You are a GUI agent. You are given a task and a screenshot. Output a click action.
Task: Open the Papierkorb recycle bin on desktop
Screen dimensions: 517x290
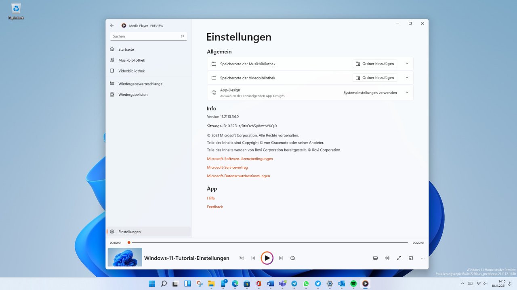(16, 11)
